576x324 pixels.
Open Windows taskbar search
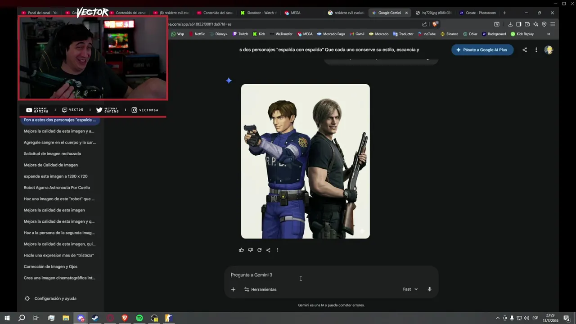tap(21, 318)
